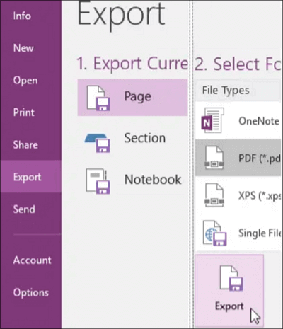Open the Account page
Screen dimensions: 283x329
click(32, 260)
